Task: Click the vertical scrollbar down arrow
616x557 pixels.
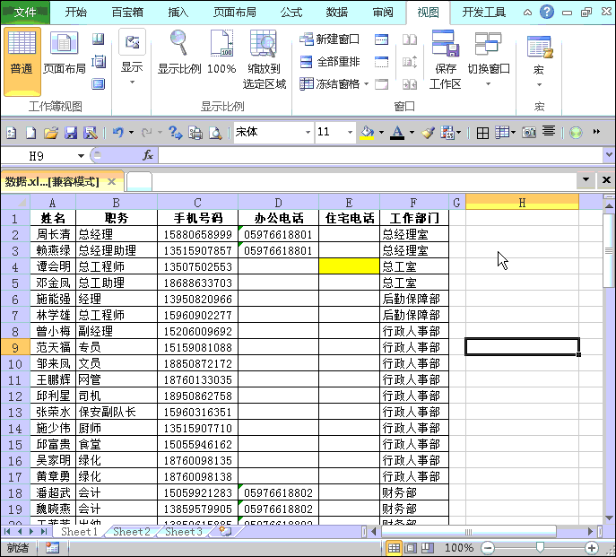Action: [x=609, y=518]
